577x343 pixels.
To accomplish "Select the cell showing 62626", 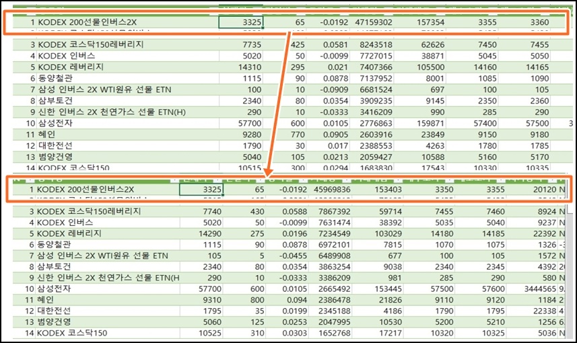I will [x=420, y=45].
